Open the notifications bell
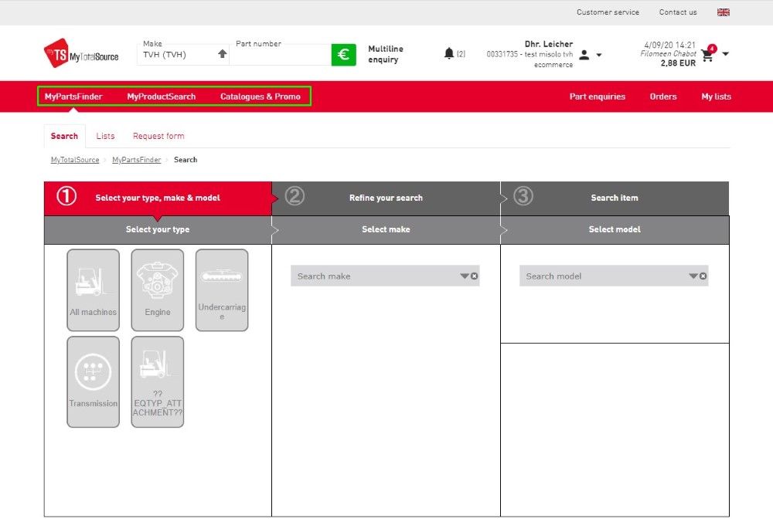Screen dimensions: 773x525 448,53
